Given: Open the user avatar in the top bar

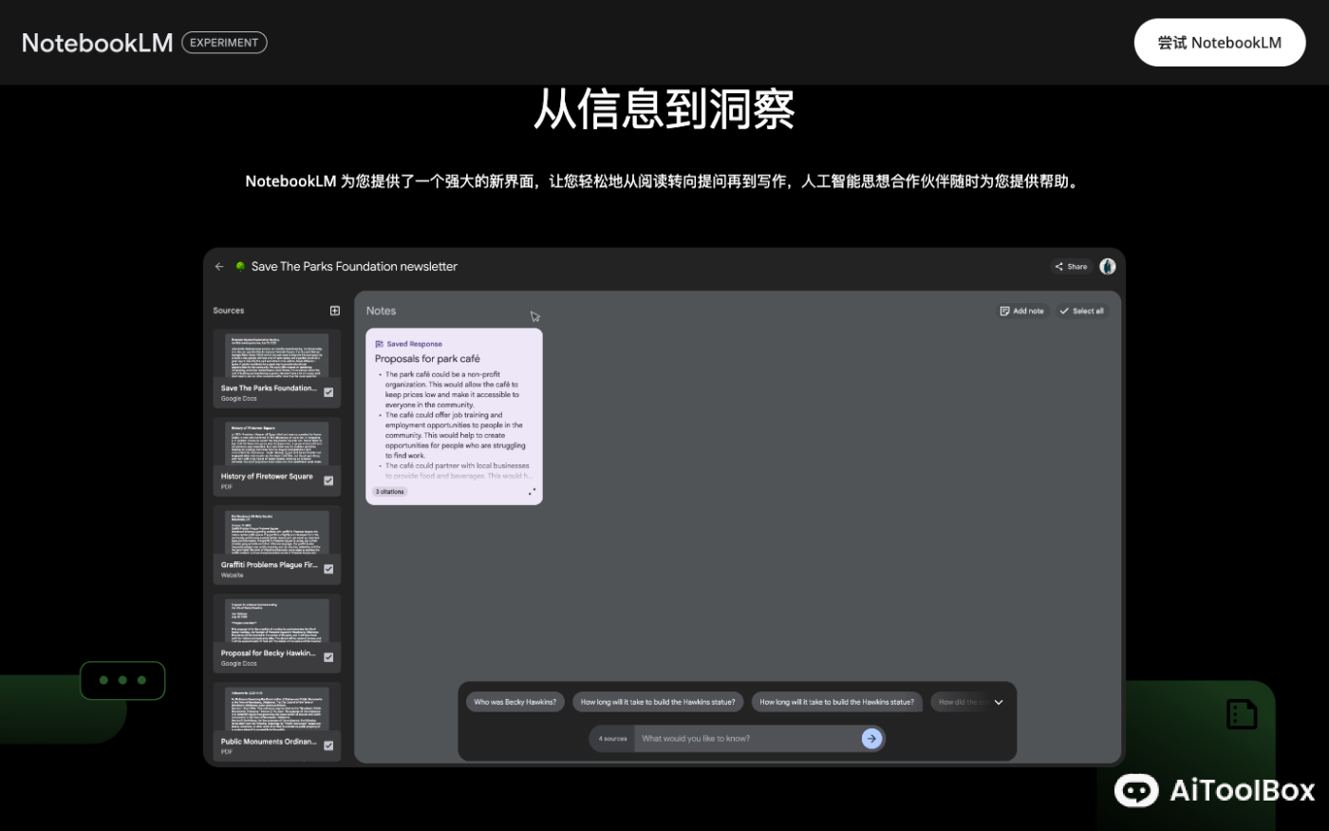Looking at the screenshot, I should pyautogui.click(x=1107, y=267).
